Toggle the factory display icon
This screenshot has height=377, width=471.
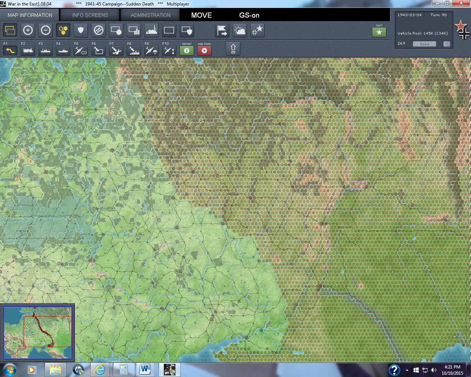pos(152,30)
